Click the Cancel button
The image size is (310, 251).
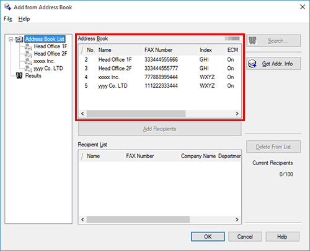pos(245,237)
